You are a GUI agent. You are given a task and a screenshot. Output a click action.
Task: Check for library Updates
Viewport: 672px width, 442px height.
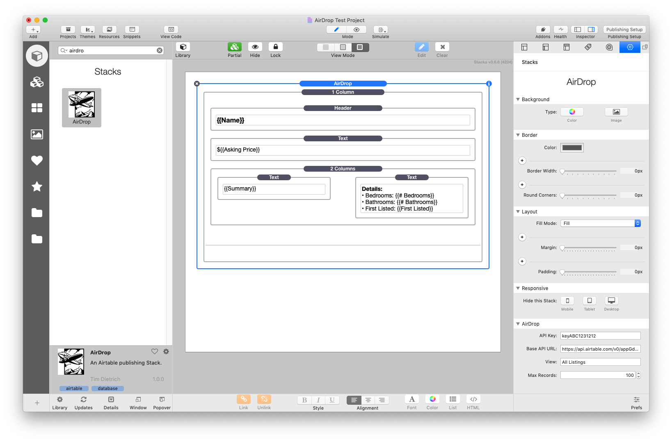84,400
